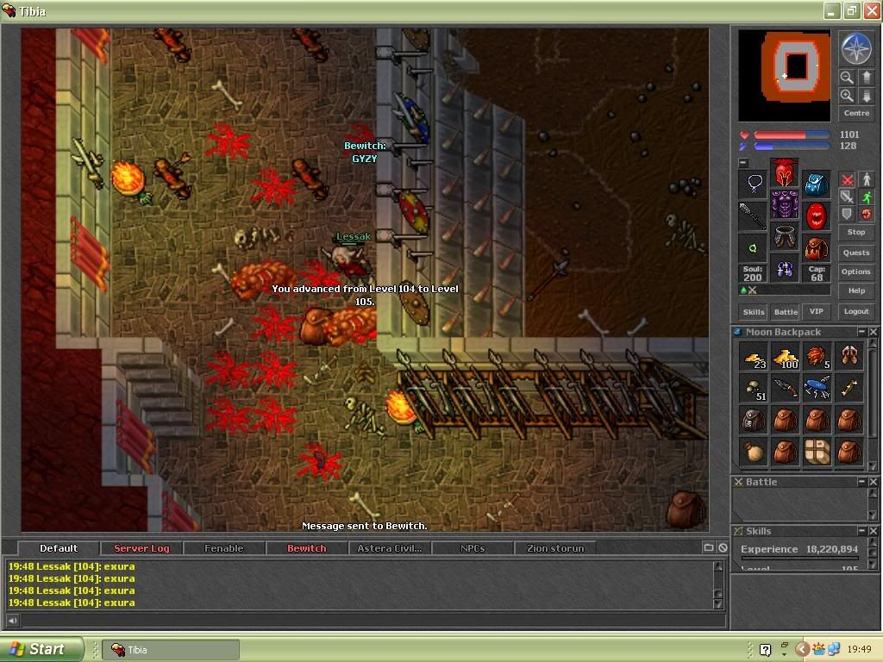This screenshot has width=883, height=662.
Task: Open the Astera Civil channel tab
Action: pyautogui.click(x=390, y=548)
